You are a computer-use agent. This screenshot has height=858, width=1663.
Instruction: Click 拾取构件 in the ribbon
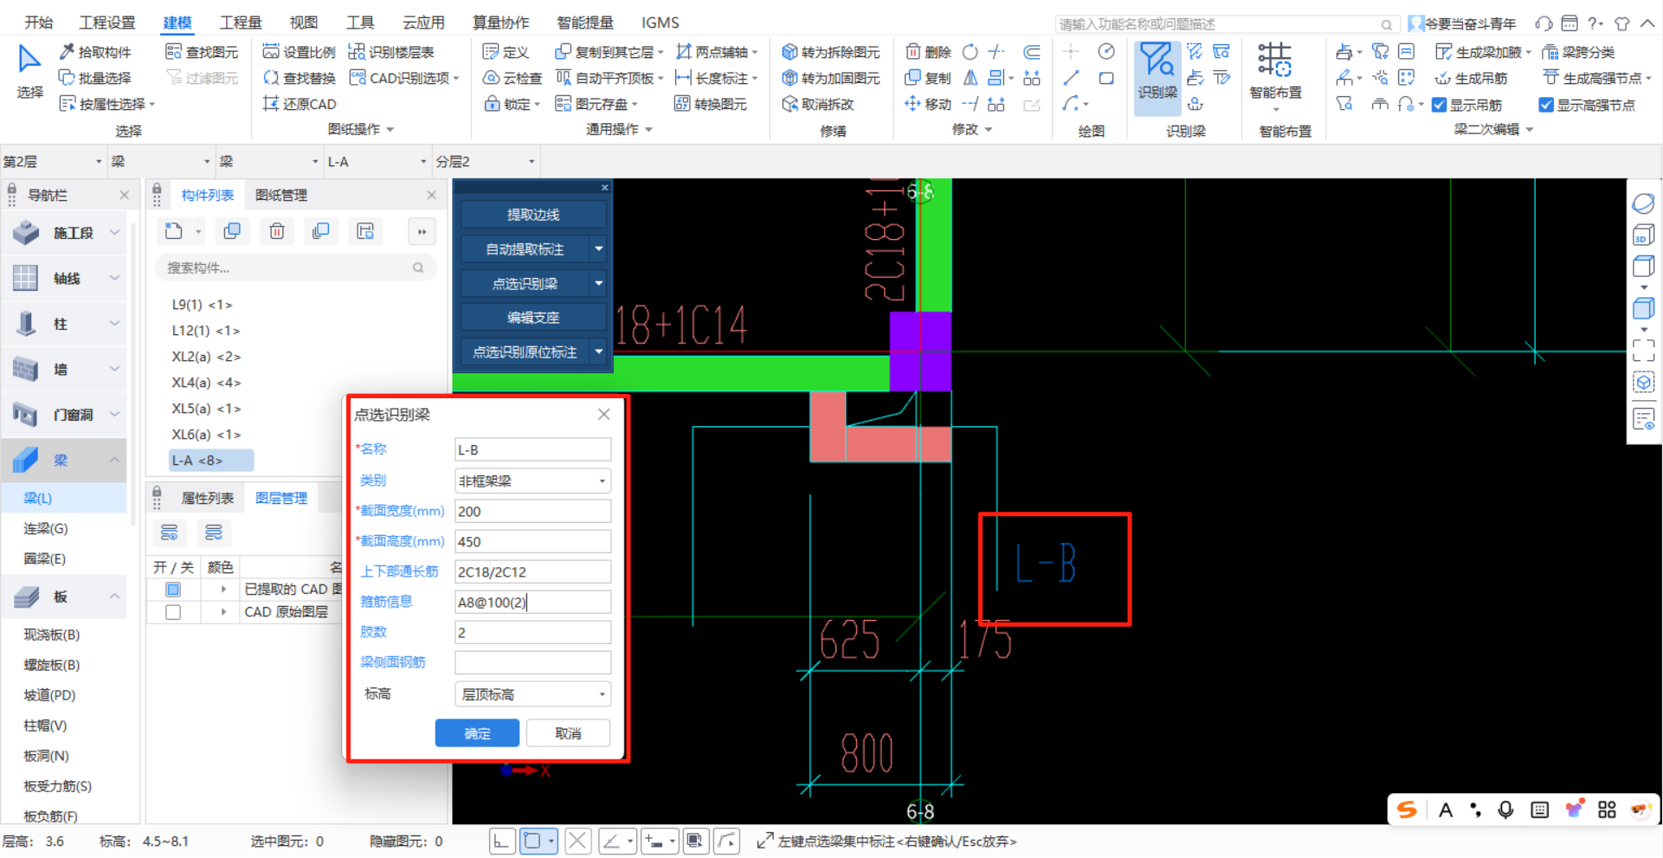[x=95, y=52]
